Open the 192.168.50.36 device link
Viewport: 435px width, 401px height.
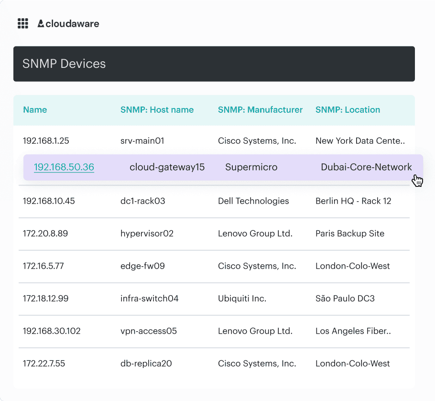pyautogui.click(x=64, y=167)
